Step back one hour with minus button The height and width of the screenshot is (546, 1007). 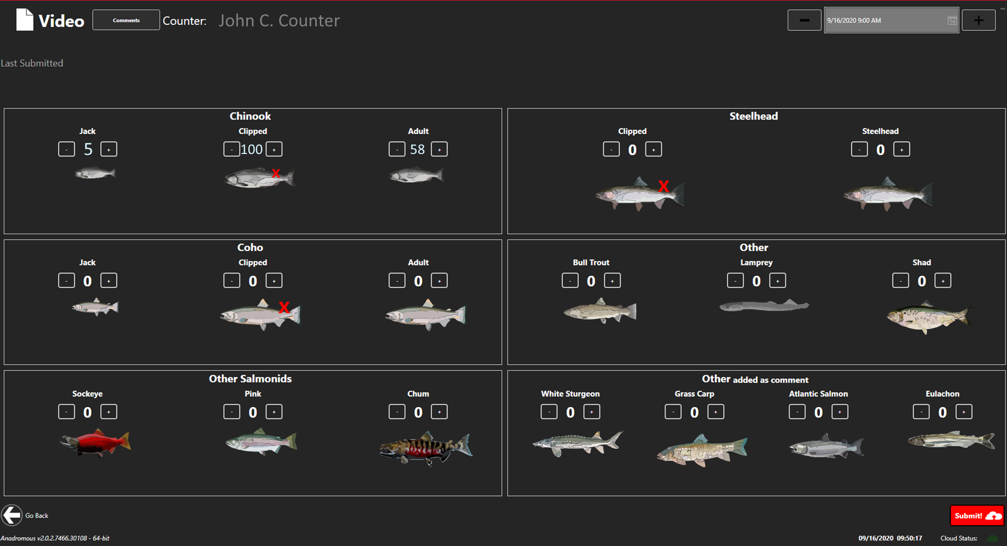coord(804,20)
